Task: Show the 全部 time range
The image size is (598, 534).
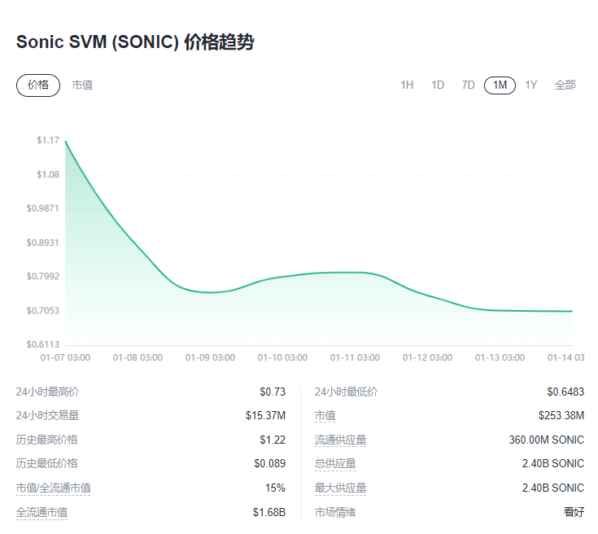Action: [x=565, y=85]
